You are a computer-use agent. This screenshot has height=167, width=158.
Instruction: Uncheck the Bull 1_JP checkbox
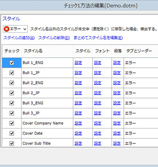pos(12,73)
